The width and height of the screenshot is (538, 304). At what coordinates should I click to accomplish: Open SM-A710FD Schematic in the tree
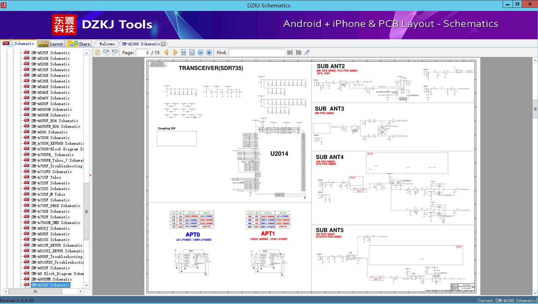point(51,172)
